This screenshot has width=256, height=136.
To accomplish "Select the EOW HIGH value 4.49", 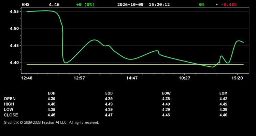I will click(x=166, y=104).
